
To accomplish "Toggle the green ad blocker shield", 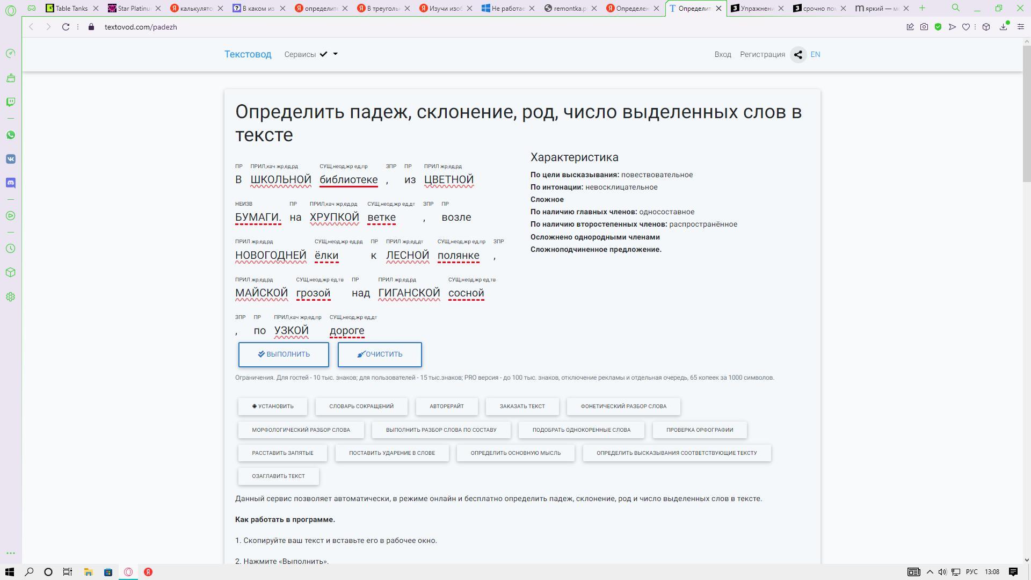I will tap(938, 27).
